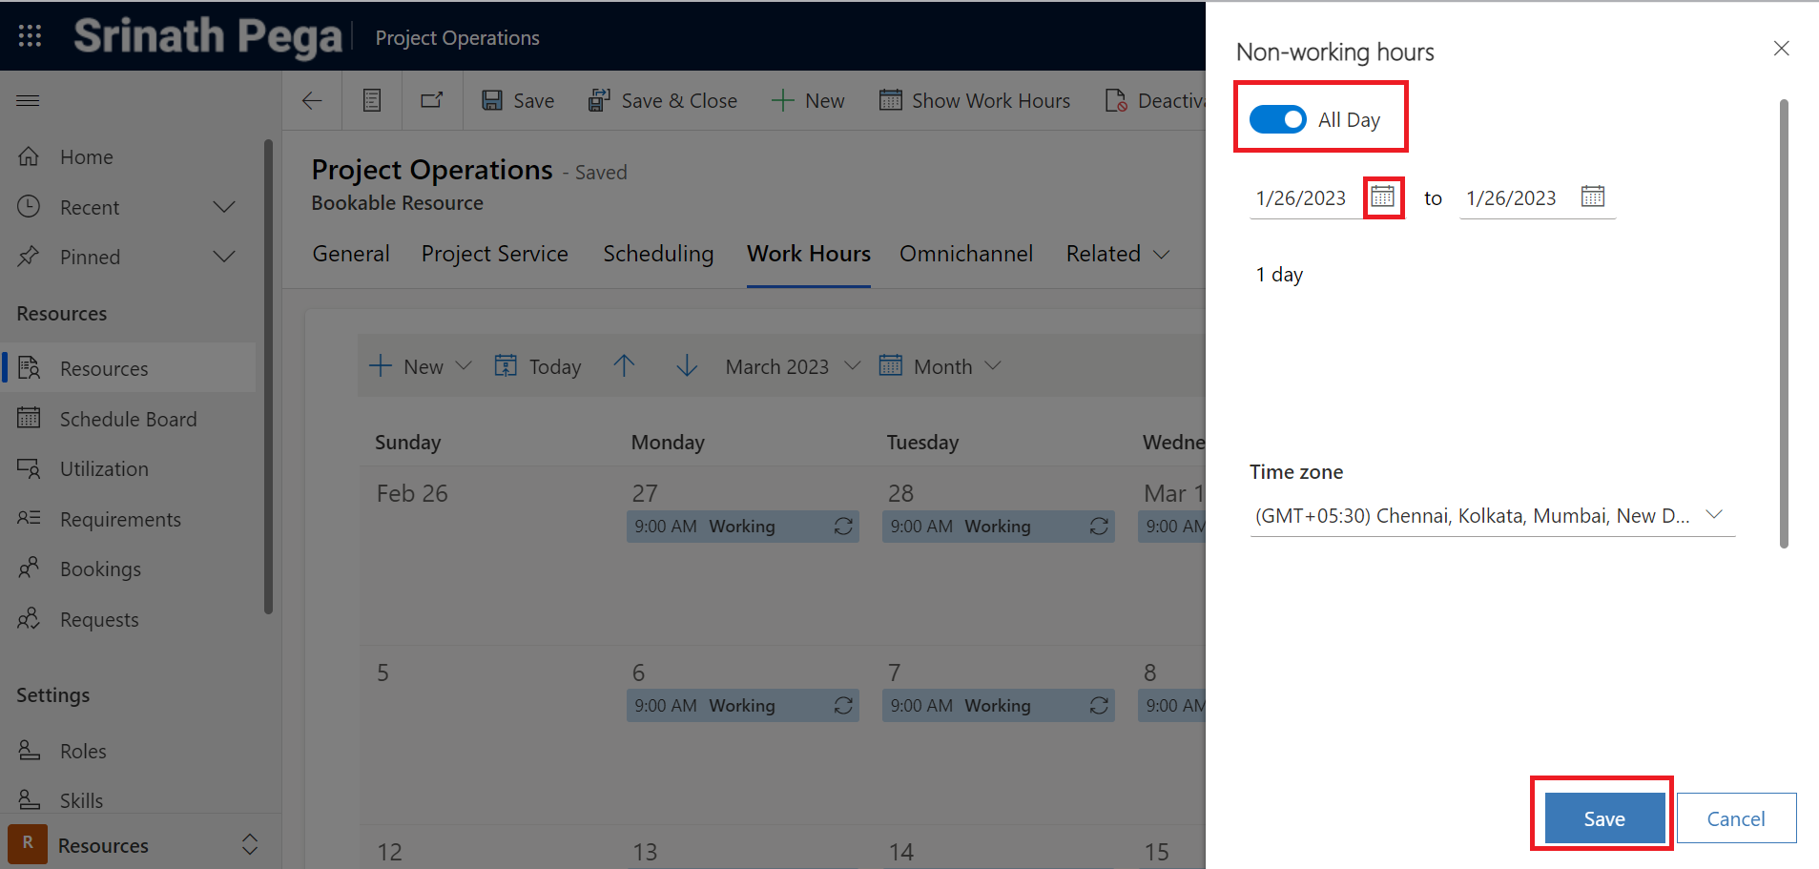Screen dimensions: 1819x869
Task: Switch to the Scheduling tab
Action: tap(658, 254)
